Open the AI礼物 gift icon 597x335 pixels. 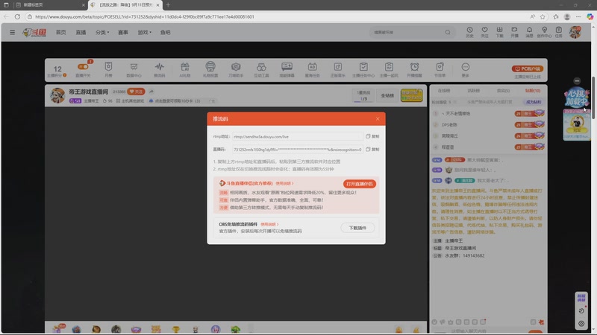click(x=184, y=69)
